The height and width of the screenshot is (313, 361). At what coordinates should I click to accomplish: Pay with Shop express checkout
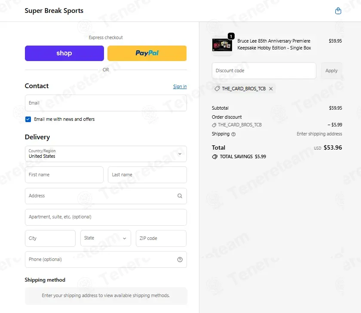click(64, 53)
